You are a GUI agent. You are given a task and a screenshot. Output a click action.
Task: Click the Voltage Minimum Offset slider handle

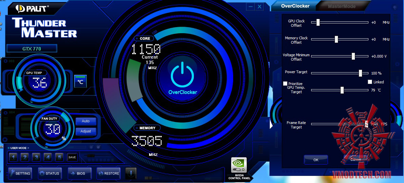[353, 56]
